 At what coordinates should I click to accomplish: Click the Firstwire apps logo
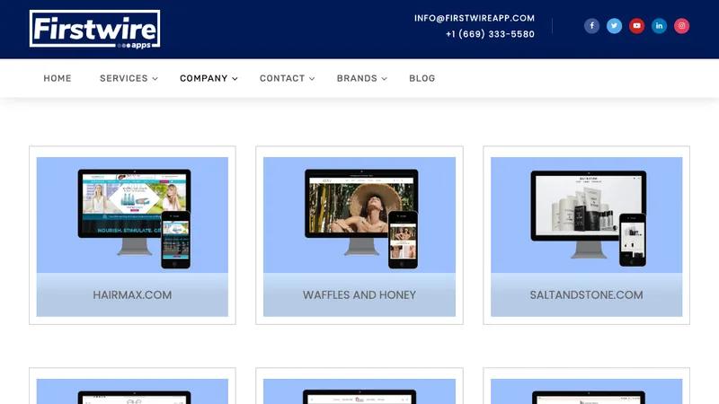[x=95, y=30]
